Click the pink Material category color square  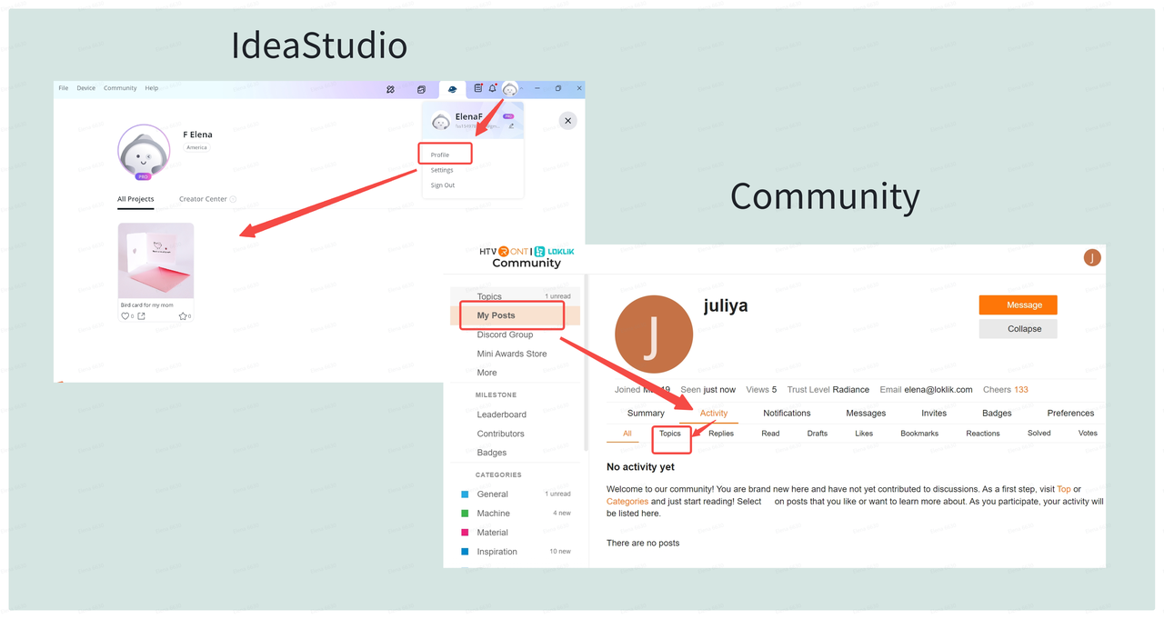pyautogui.click(x=465, y=533)
